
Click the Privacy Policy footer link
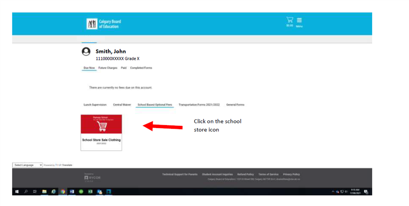coord(291,174)
